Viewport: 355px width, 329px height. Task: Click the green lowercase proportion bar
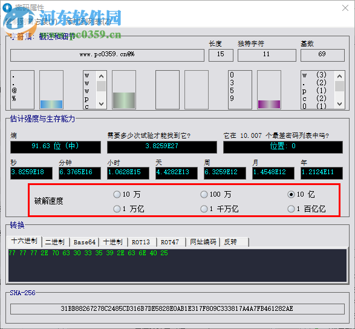124,100
